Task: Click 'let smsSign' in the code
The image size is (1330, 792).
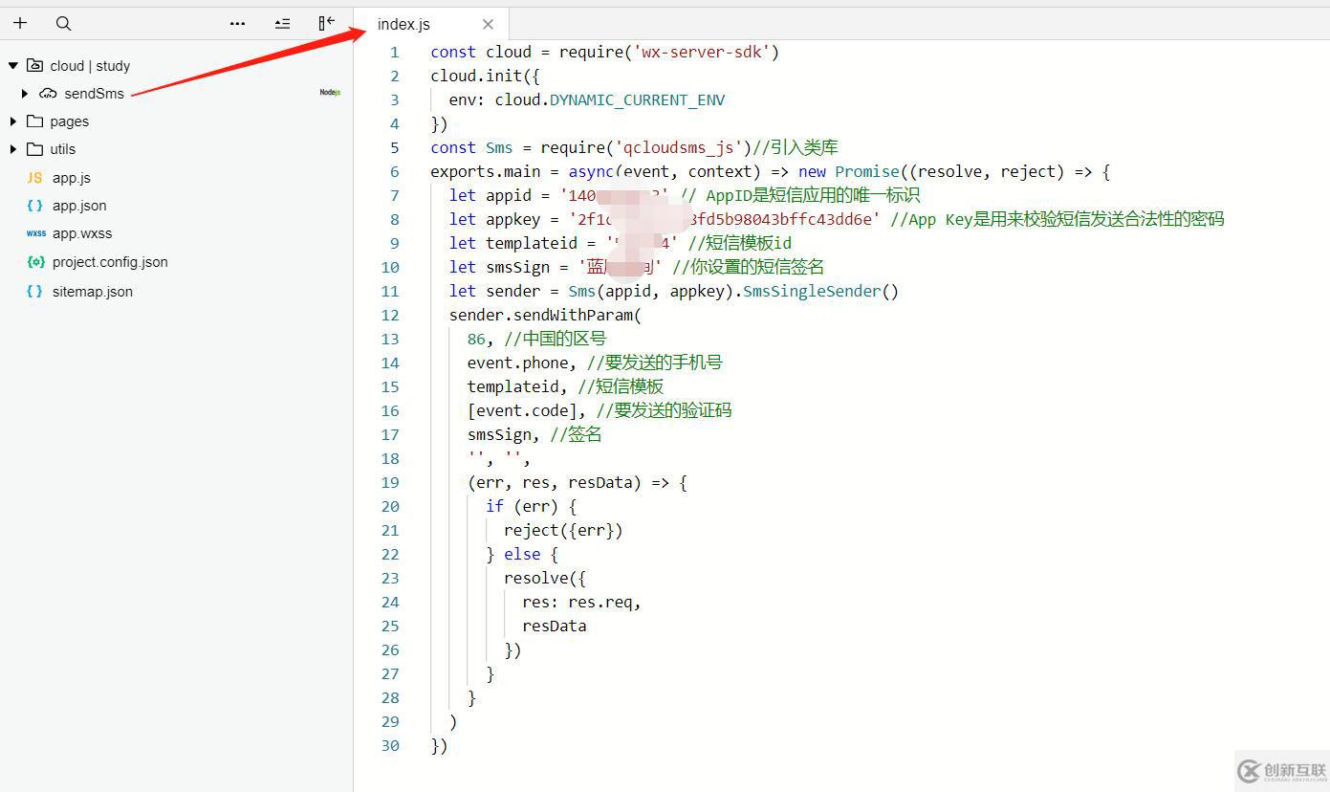Action: coord(499,267)
